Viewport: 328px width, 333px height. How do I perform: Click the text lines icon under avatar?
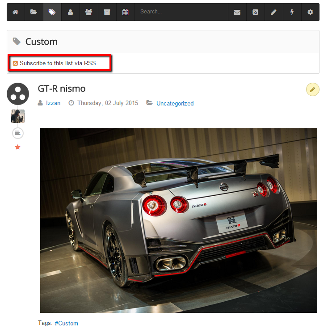tap(18, 133)
